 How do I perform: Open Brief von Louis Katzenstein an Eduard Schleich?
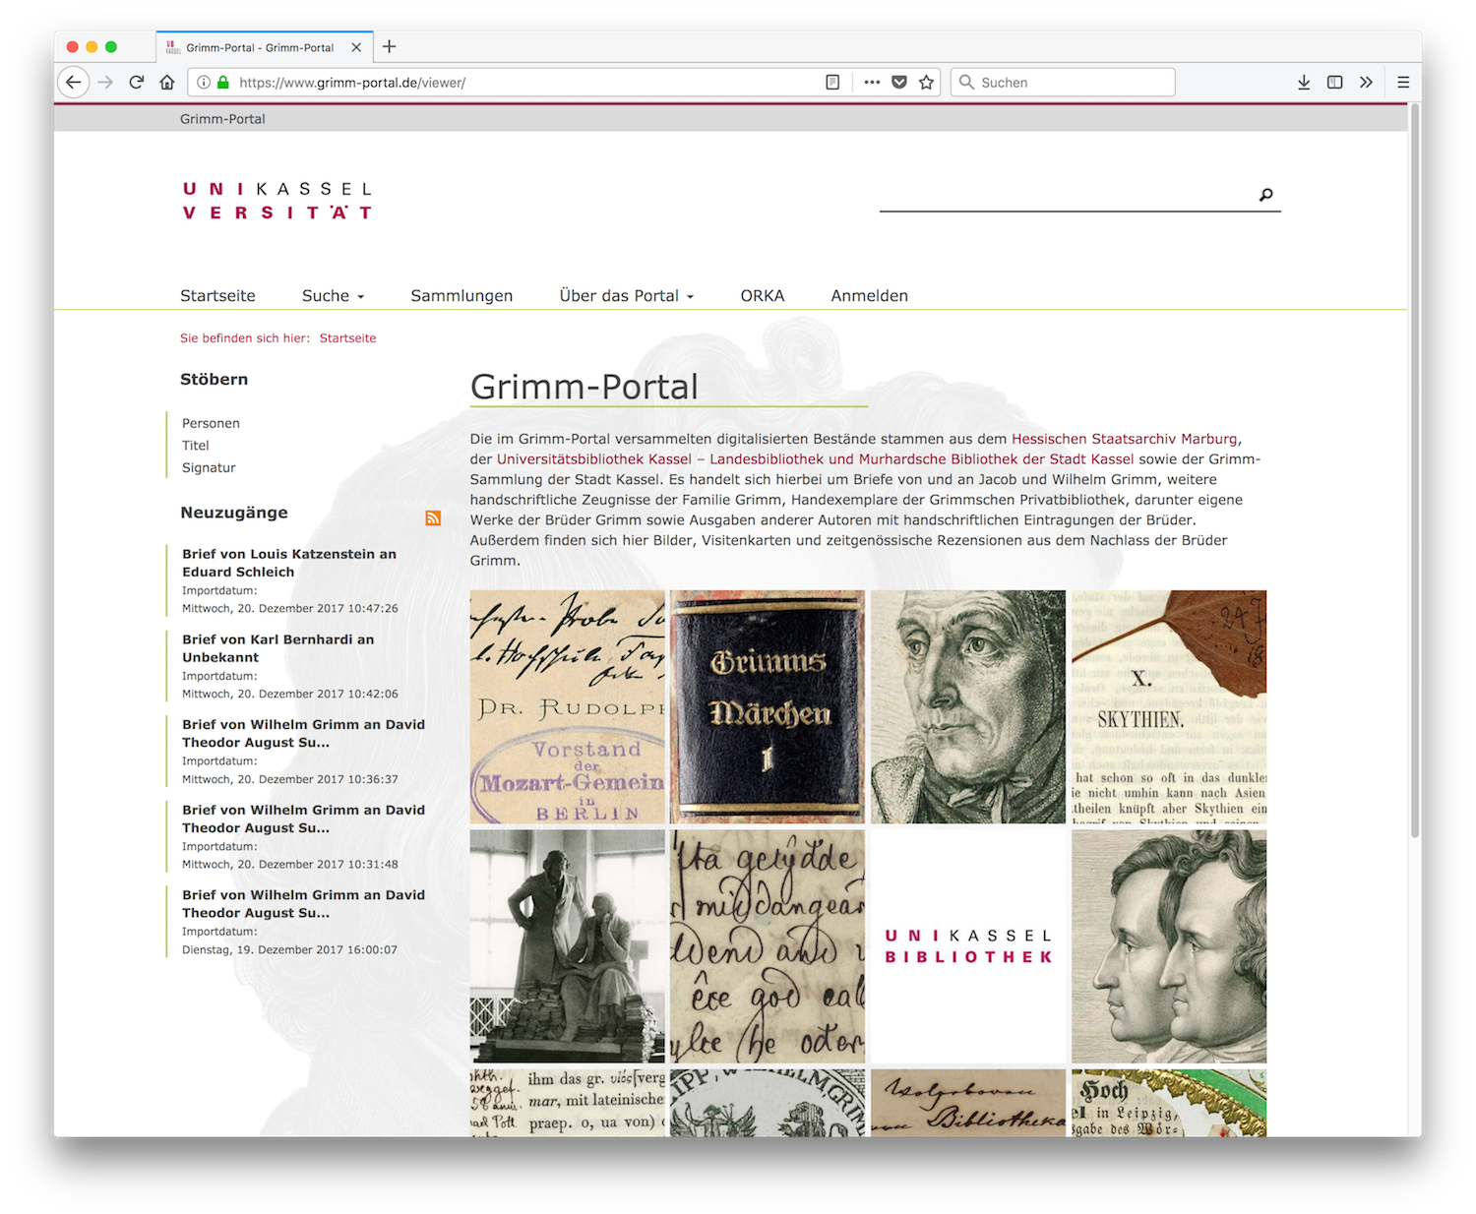[x=289, y=563]
